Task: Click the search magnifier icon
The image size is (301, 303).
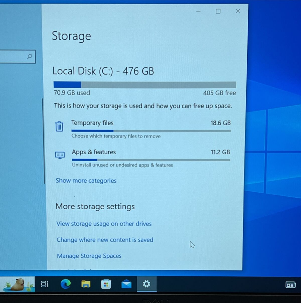Action: [30, 56]
